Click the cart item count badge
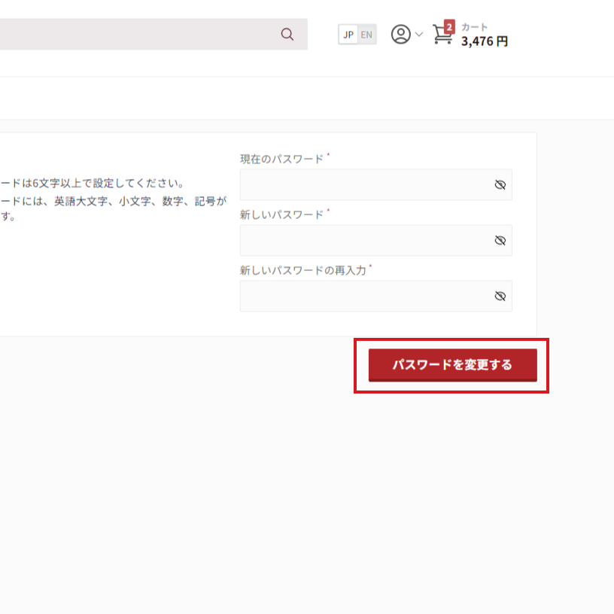Image resolution: width=614 pixels, height=614 pixels. 449,27
